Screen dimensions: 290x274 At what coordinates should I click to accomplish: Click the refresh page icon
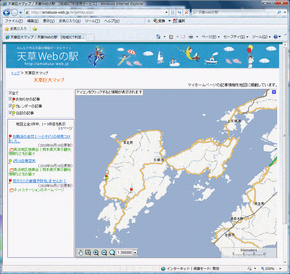tap(179, 13)
